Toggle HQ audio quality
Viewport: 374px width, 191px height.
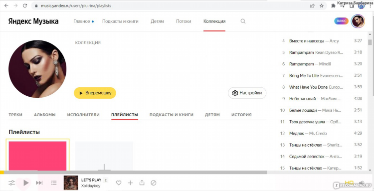[350, 183]
